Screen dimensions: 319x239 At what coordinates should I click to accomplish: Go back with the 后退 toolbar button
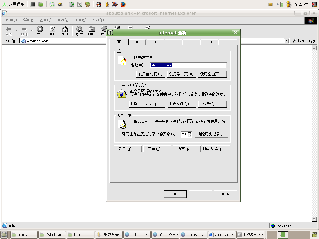8,31
